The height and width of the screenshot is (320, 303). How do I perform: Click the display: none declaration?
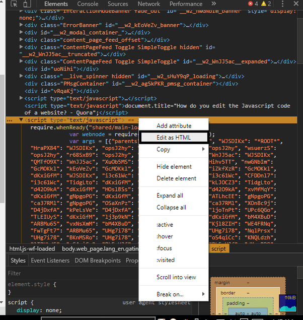click(x=39, y=310)
